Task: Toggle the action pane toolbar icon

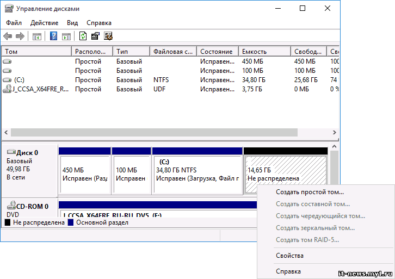Action: [66, 36]
